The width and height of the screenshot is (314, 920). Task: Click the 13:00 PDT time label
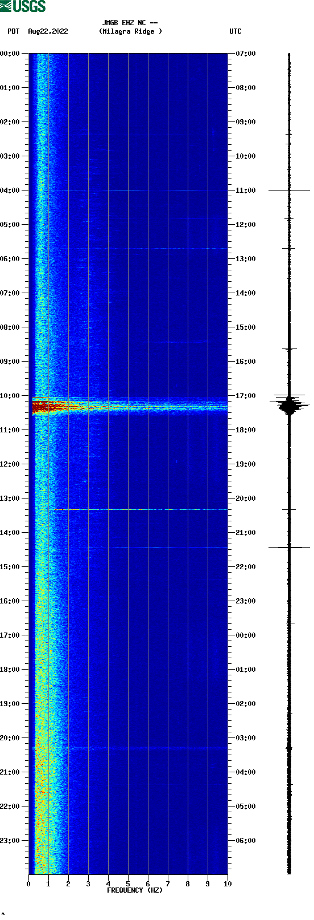point(10,498)
